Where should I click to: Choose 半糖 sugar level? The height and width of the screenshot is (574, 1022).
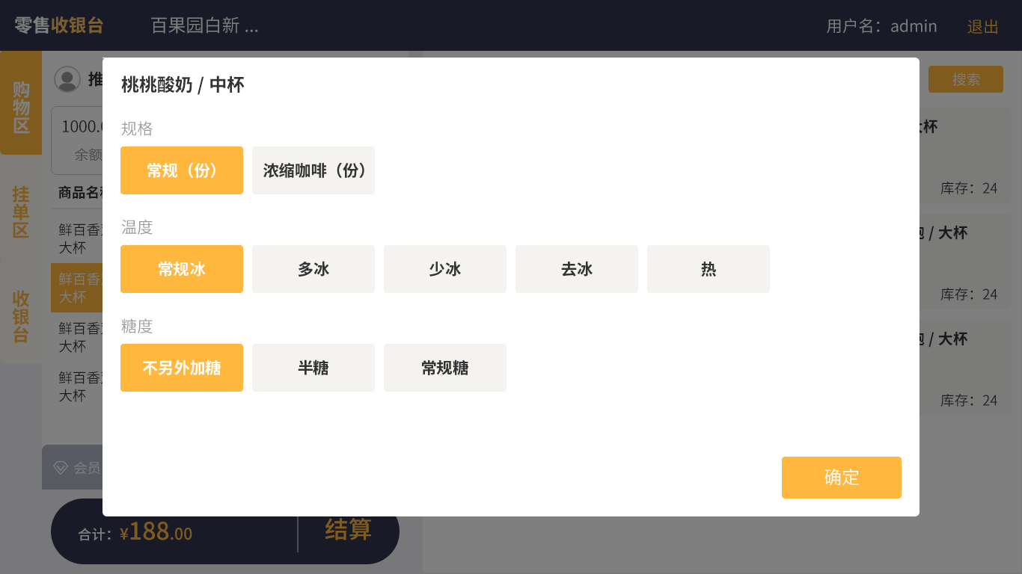(313, 368)
